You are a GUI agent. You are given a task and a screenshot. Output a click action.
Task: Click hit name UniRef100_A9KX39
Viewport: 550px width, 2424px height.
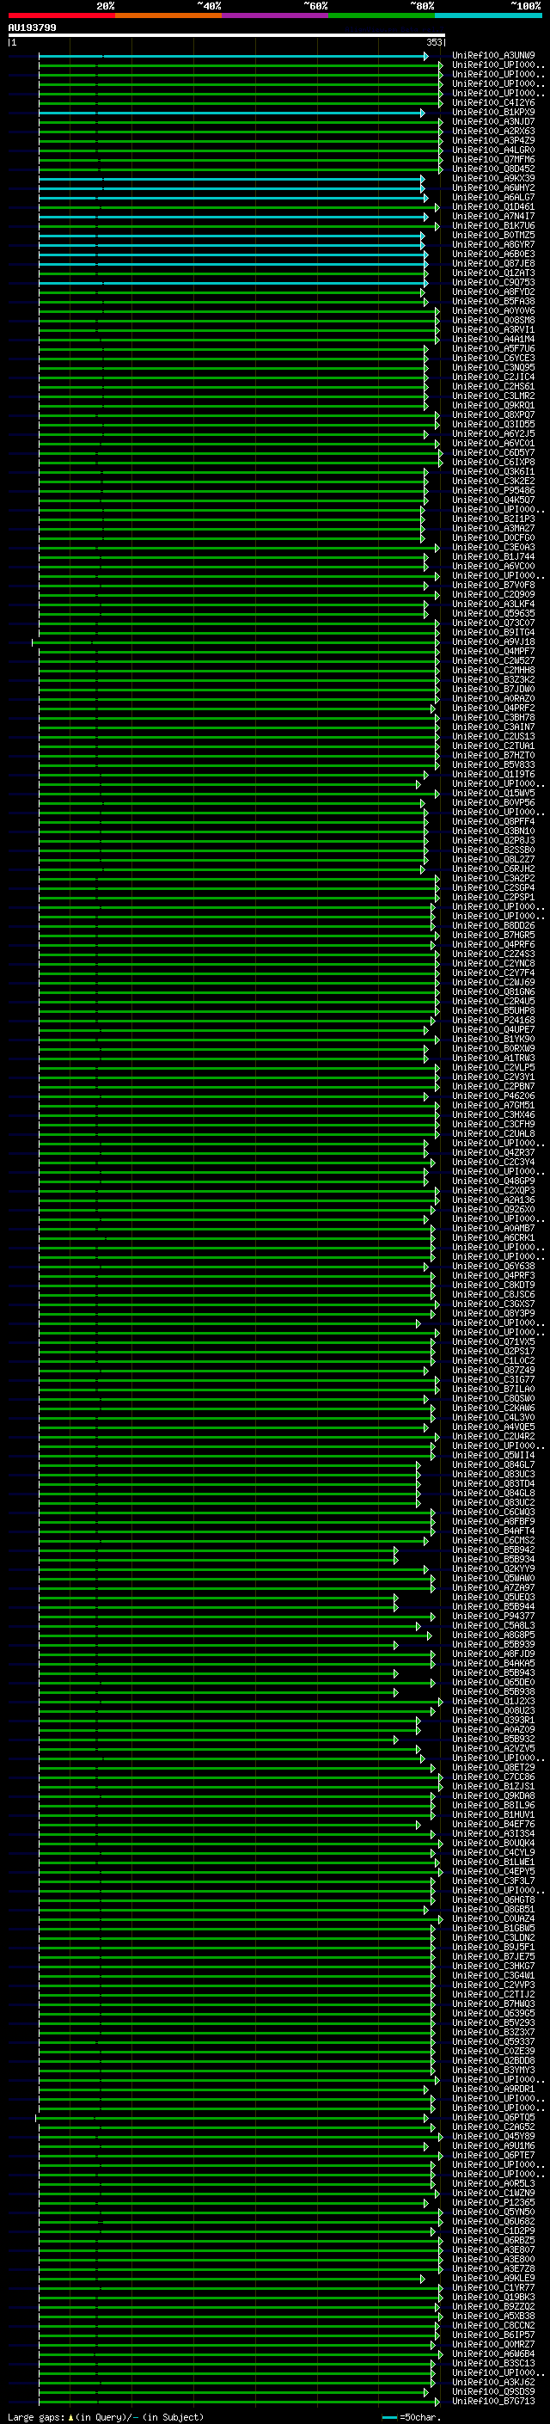point(493,178)
